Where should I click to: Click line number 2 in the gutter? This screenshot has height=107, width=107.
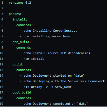point(2,8)
